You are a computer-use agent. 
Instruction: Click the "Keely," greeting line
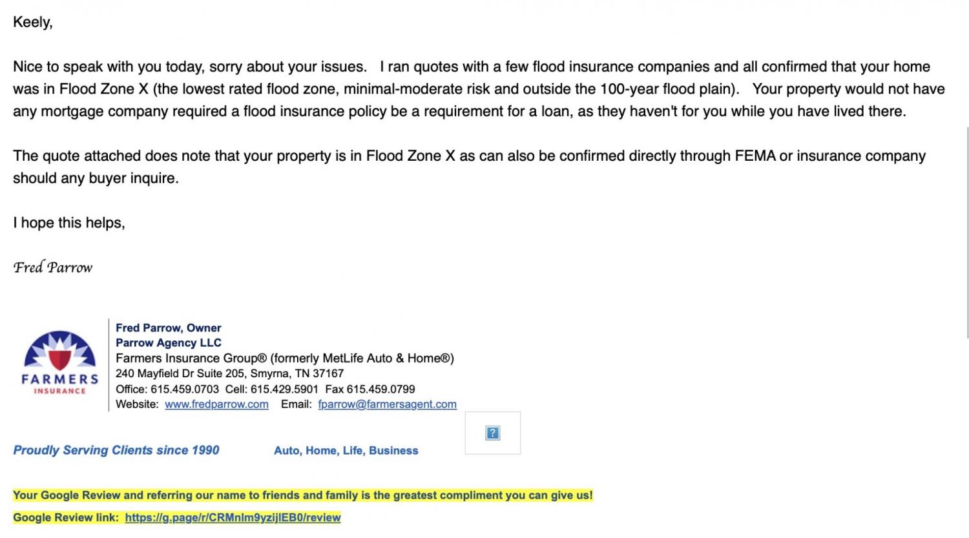tap(32, 22)
